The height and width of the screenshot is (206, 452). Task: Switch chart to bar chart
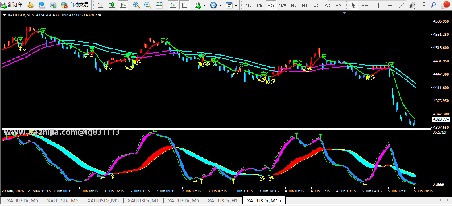(x=101, y=5)
